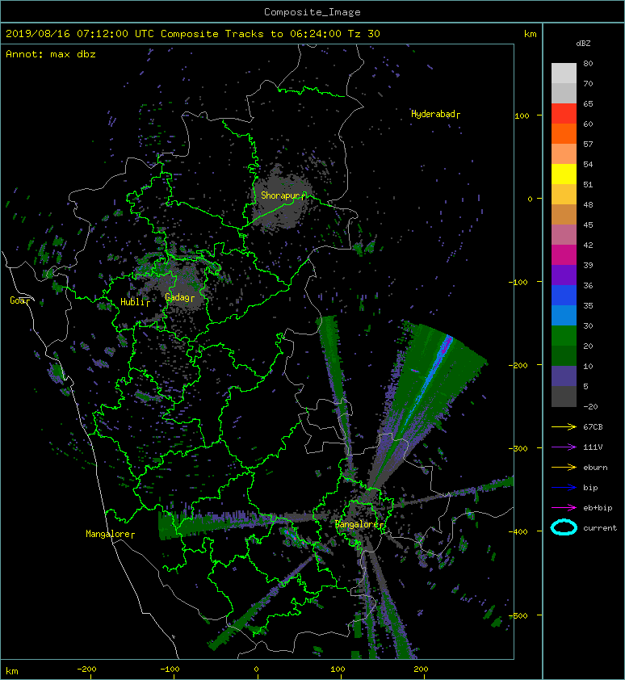Click the red 65 dBZ color swatch

tap(564, 113)
